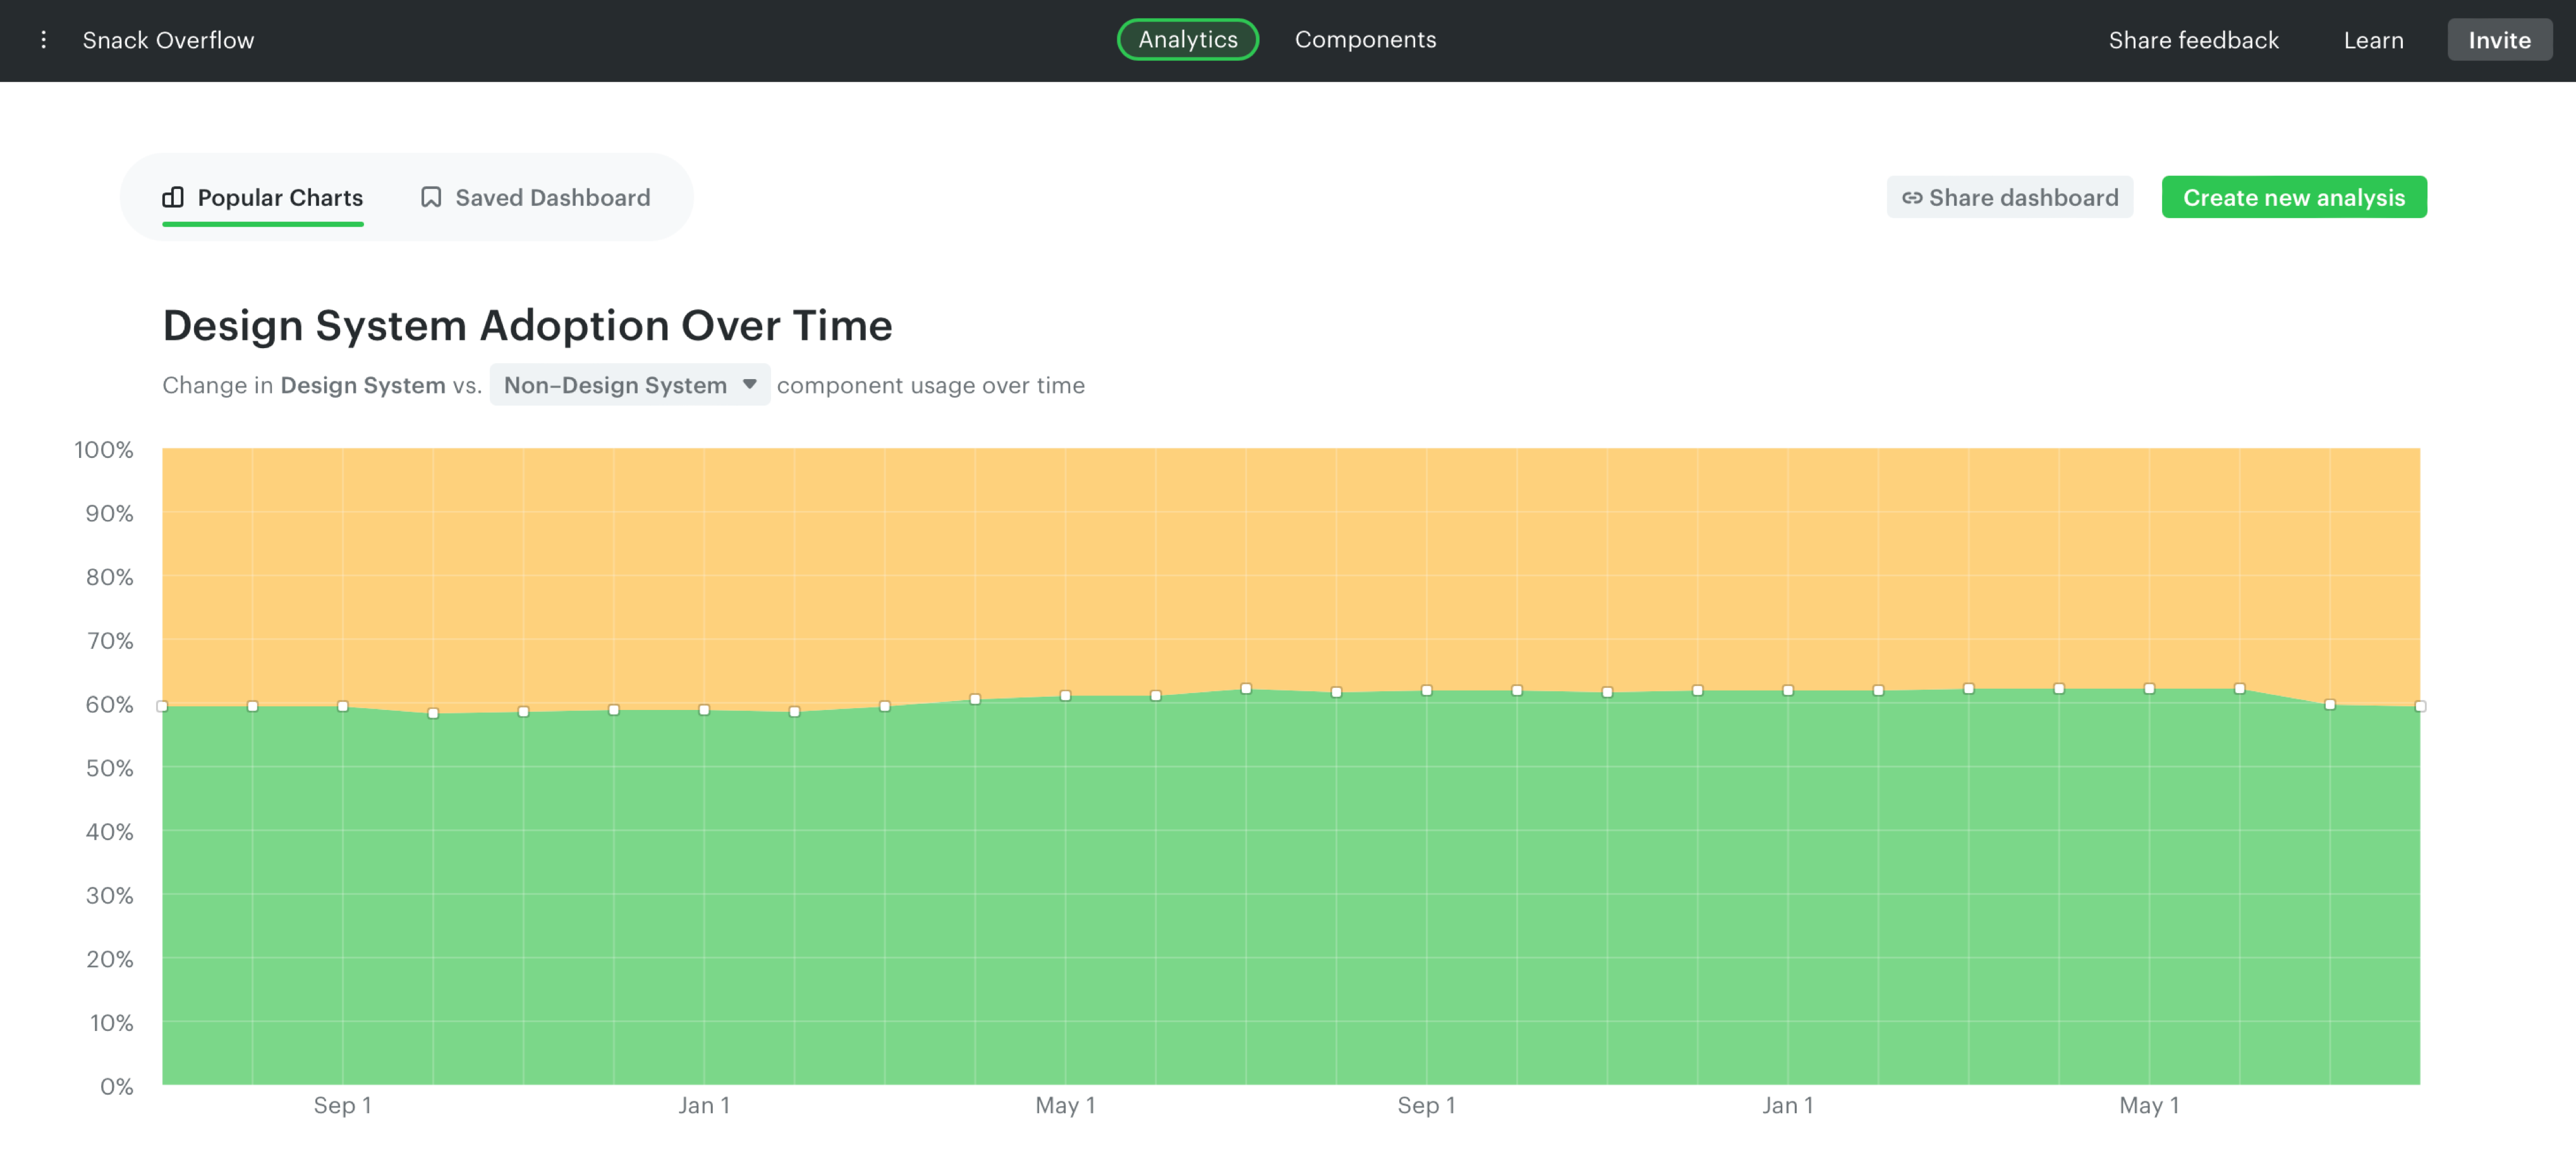Click the data point above last May 1
Screen dimensions: 2576x1175
[2149, 689]
